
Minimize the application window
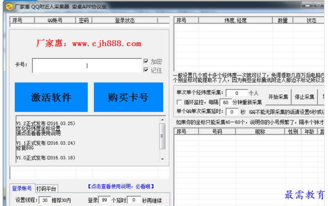(x=307, y=5)
